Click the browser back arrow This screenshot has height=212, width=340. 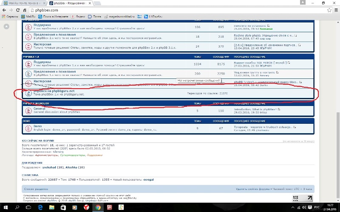(x=5, y=9)
